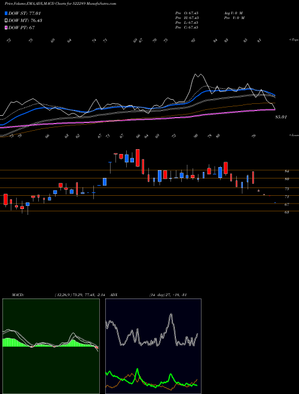The width and height of the screenshot is (299, 394).
Task: Click the 'Pre O: 67.45' value
Action: click(187, 13)
